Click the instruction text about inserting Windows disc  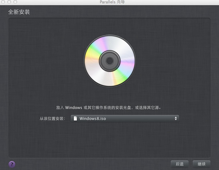coord(109,107)
